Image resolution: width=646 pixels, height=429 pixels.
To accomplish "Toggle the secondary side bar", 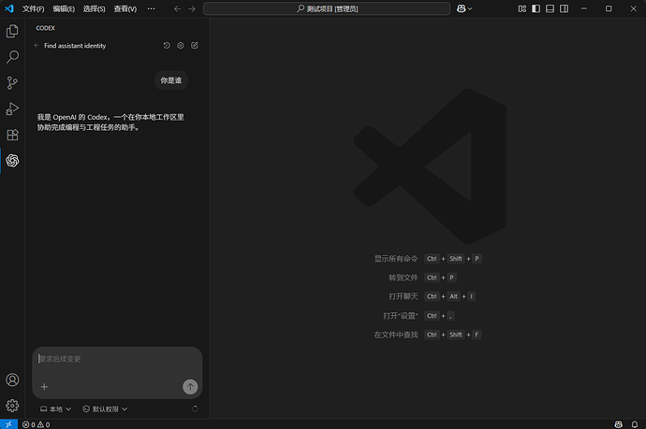I will coord(564,8).
